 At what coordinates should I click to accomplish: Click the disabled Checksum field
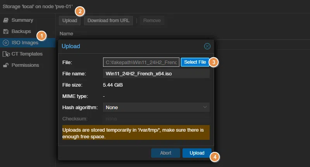coord(156,119)
